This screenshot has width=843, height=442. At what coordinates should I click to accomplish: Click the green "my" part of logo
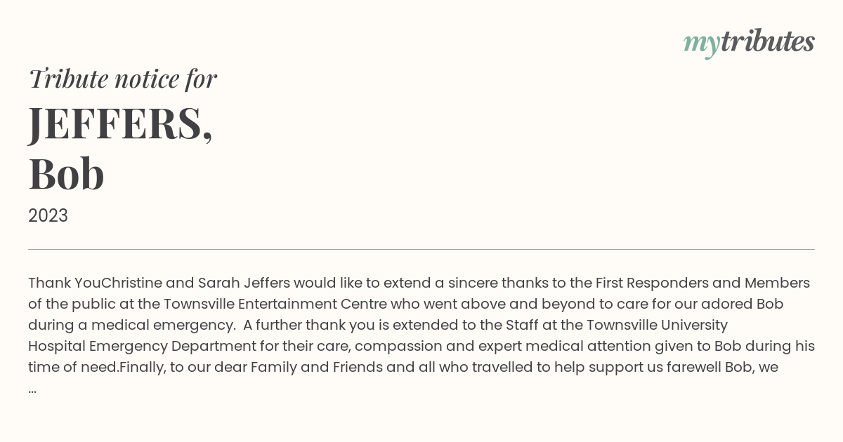[x=701, y=45]
